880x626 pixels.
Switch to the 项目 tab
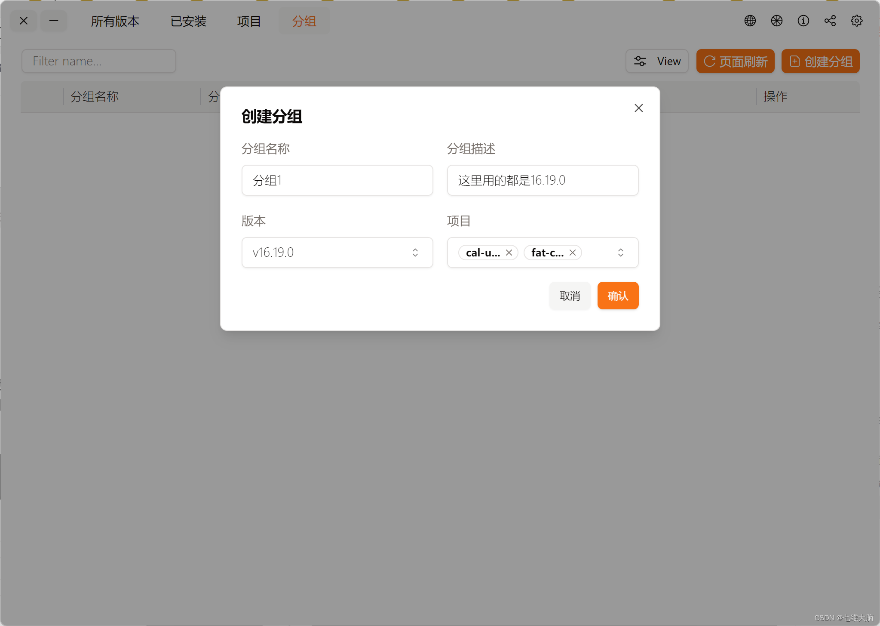[x=249, y=21]
